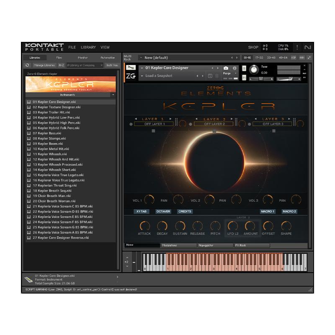
Task: Clear the library search field with X
Action: click(102, 65)
